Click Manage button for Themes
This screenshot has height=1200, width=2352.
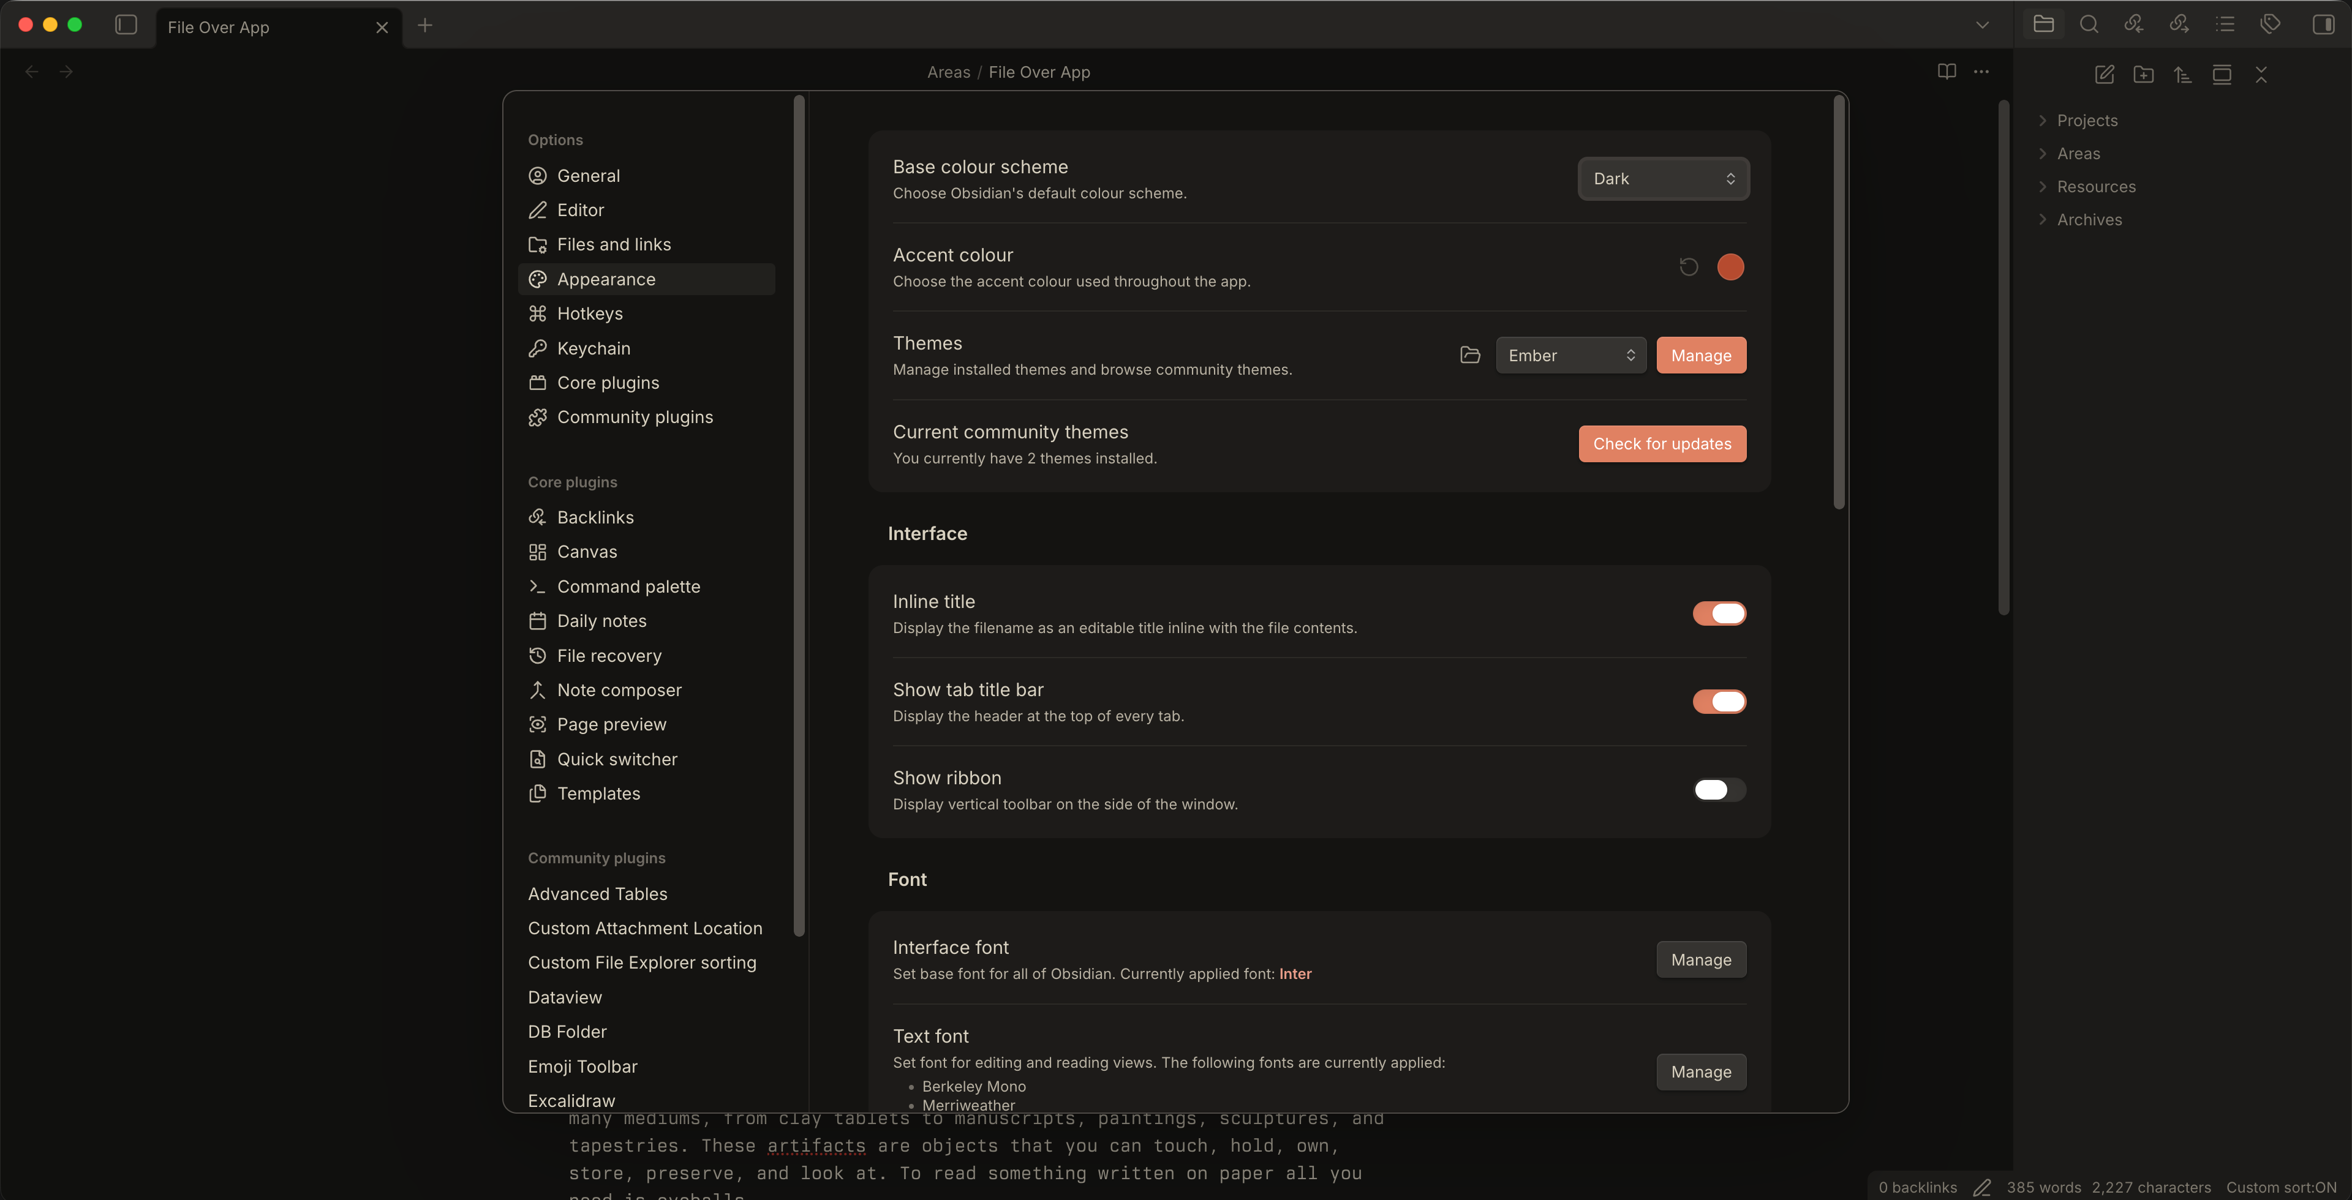[x=1701, y=355]
